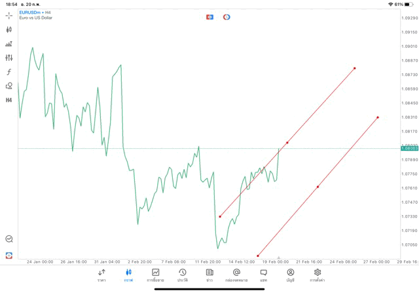This screenshot has width=419, height=293.
Task: Select the crosshair cursor tool
Action: pyautogui.click(x=9, y=15)
